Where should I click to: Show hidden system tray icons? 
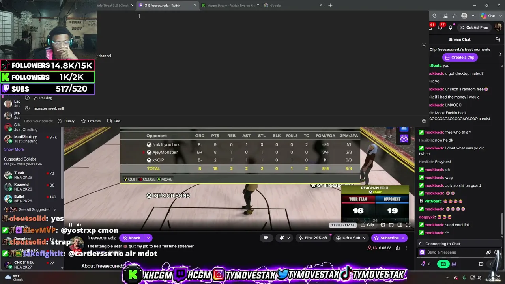click(447, 277)
